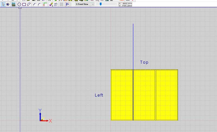Choose the half-ellipse shape tool
Screen dimensions: 217x132
(29, 4)
